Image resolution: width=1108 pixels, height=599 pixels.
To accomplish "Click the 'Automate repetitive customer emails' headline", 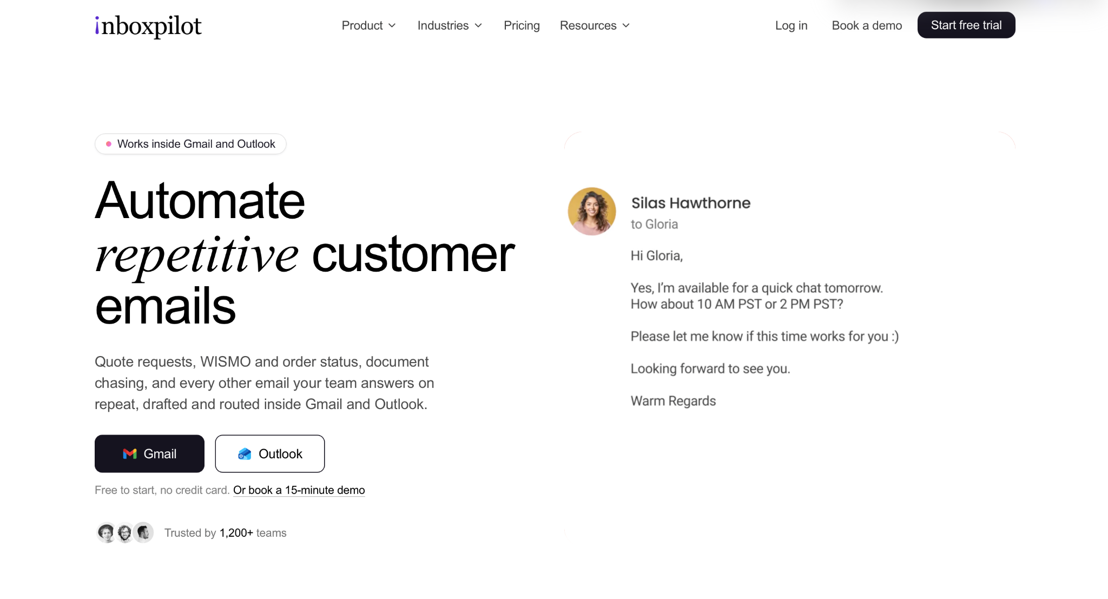I will coord(305,253).
